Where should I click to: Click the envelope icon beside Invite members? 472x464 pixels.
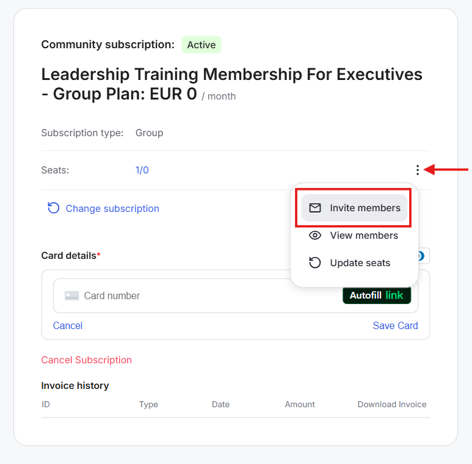315,208
